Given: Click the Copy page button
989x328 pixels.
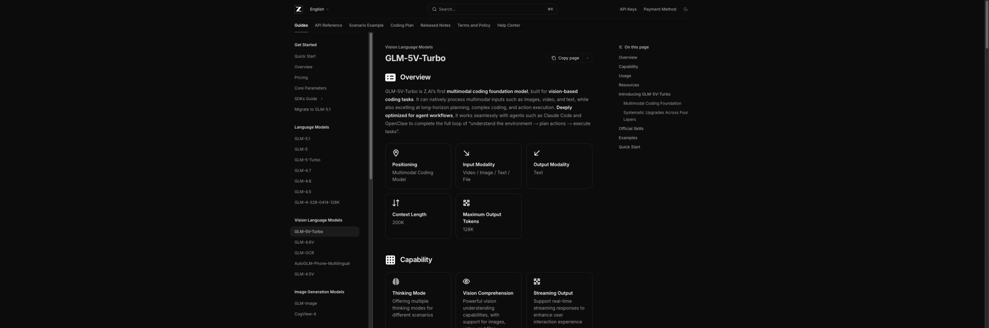Looking at the screenshot, I should (566, 58).
